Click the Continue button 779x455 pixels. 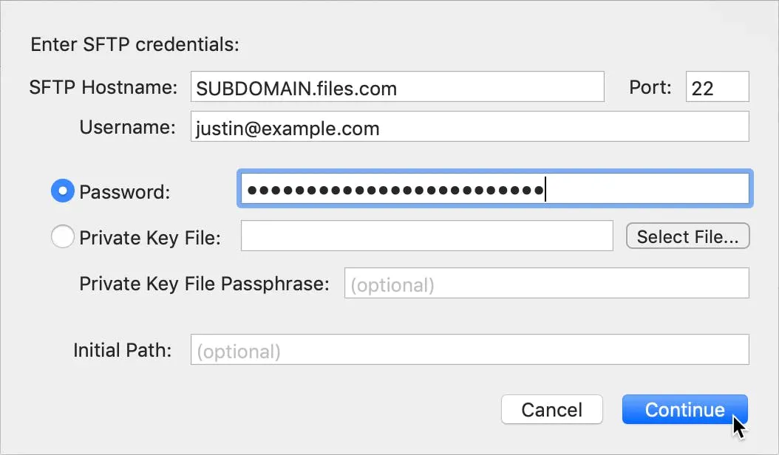point(684,409)
